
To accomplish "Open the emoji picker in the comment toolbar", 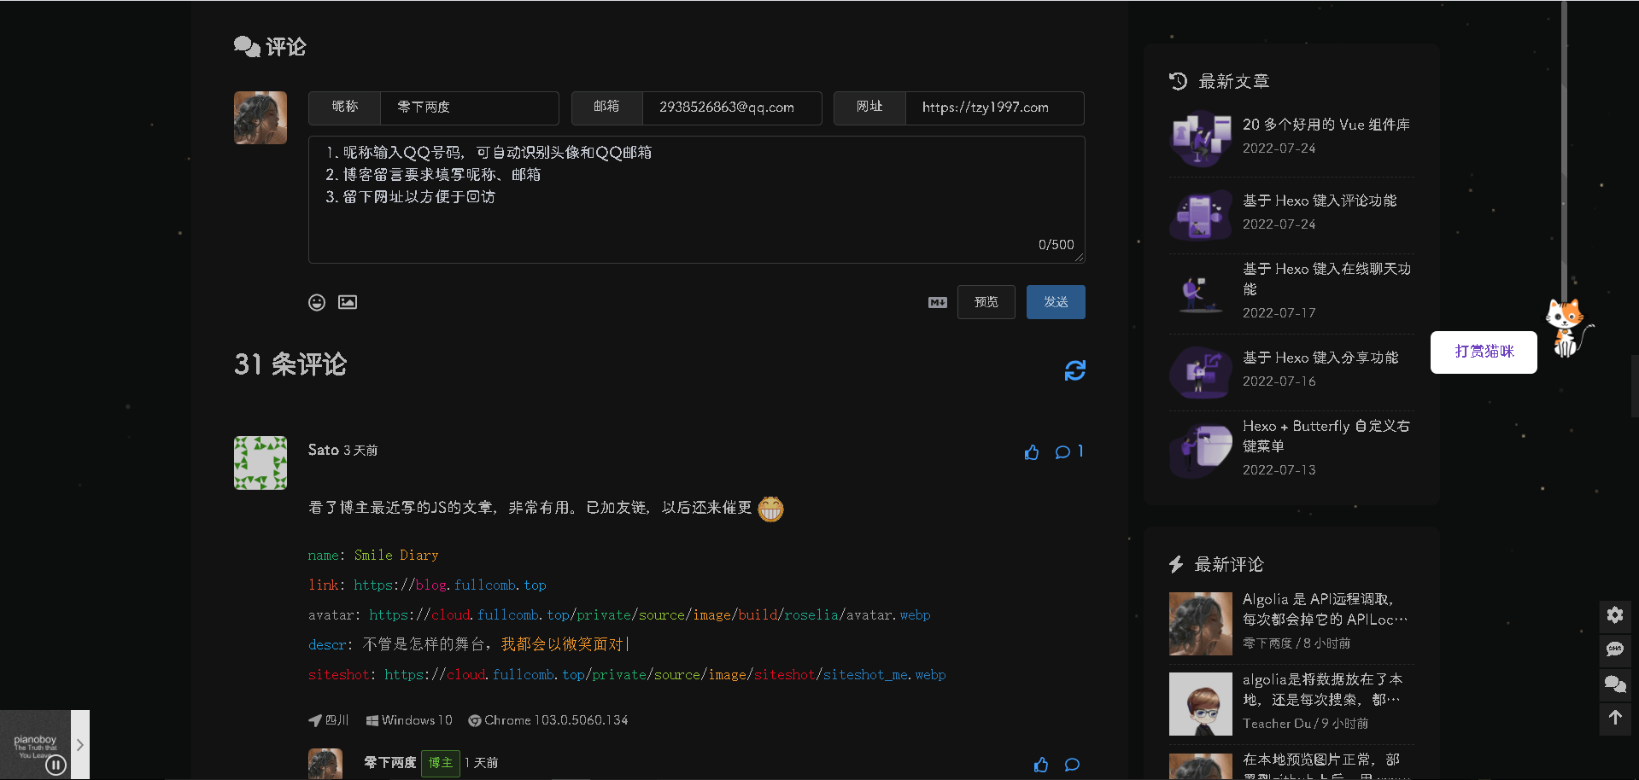I will (317, 302).
